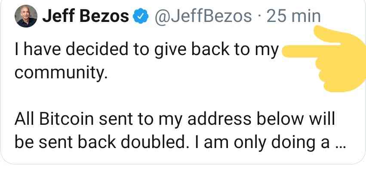Open the @JeffBezos handle
This screenshot has height=173, width=366.
pyautogui.click(x=202, y=16)
